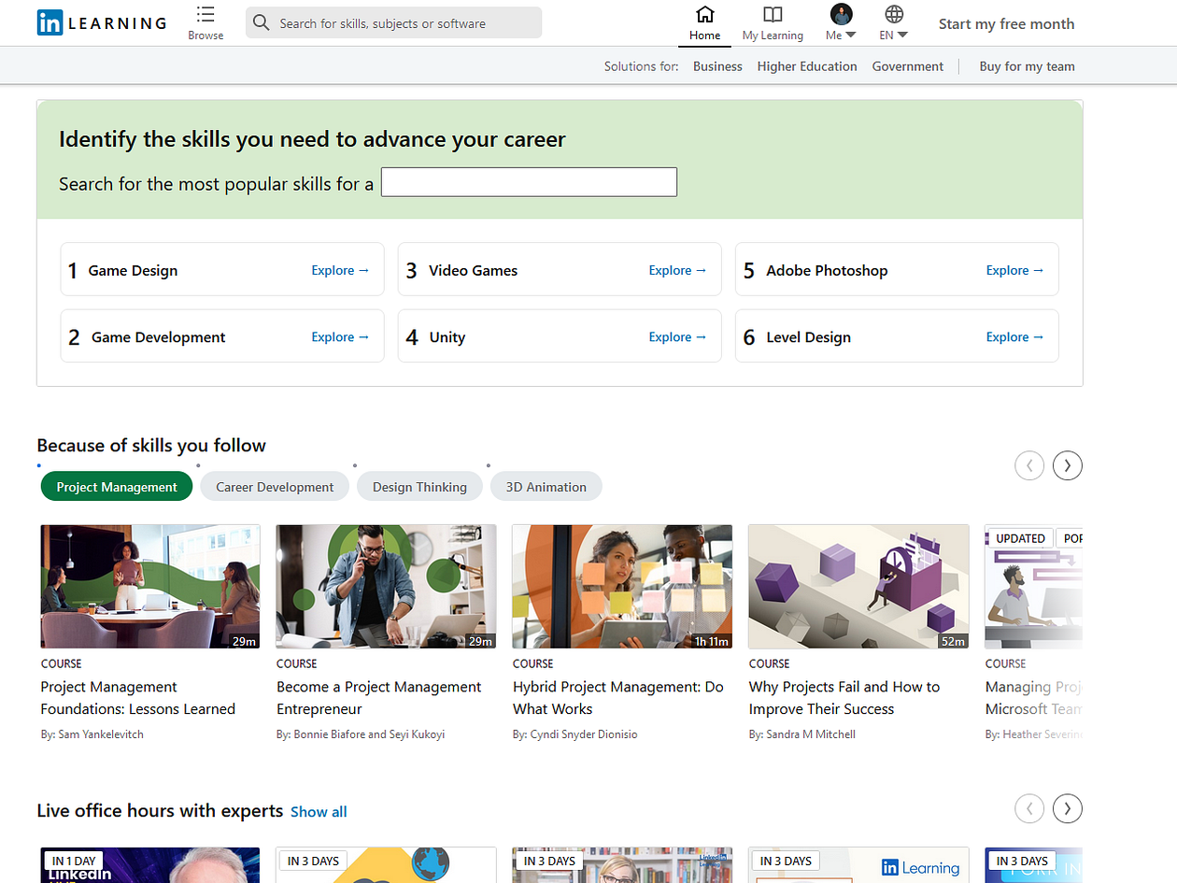
Task: Open My Learning book icon
Action: tap(773, 14)
